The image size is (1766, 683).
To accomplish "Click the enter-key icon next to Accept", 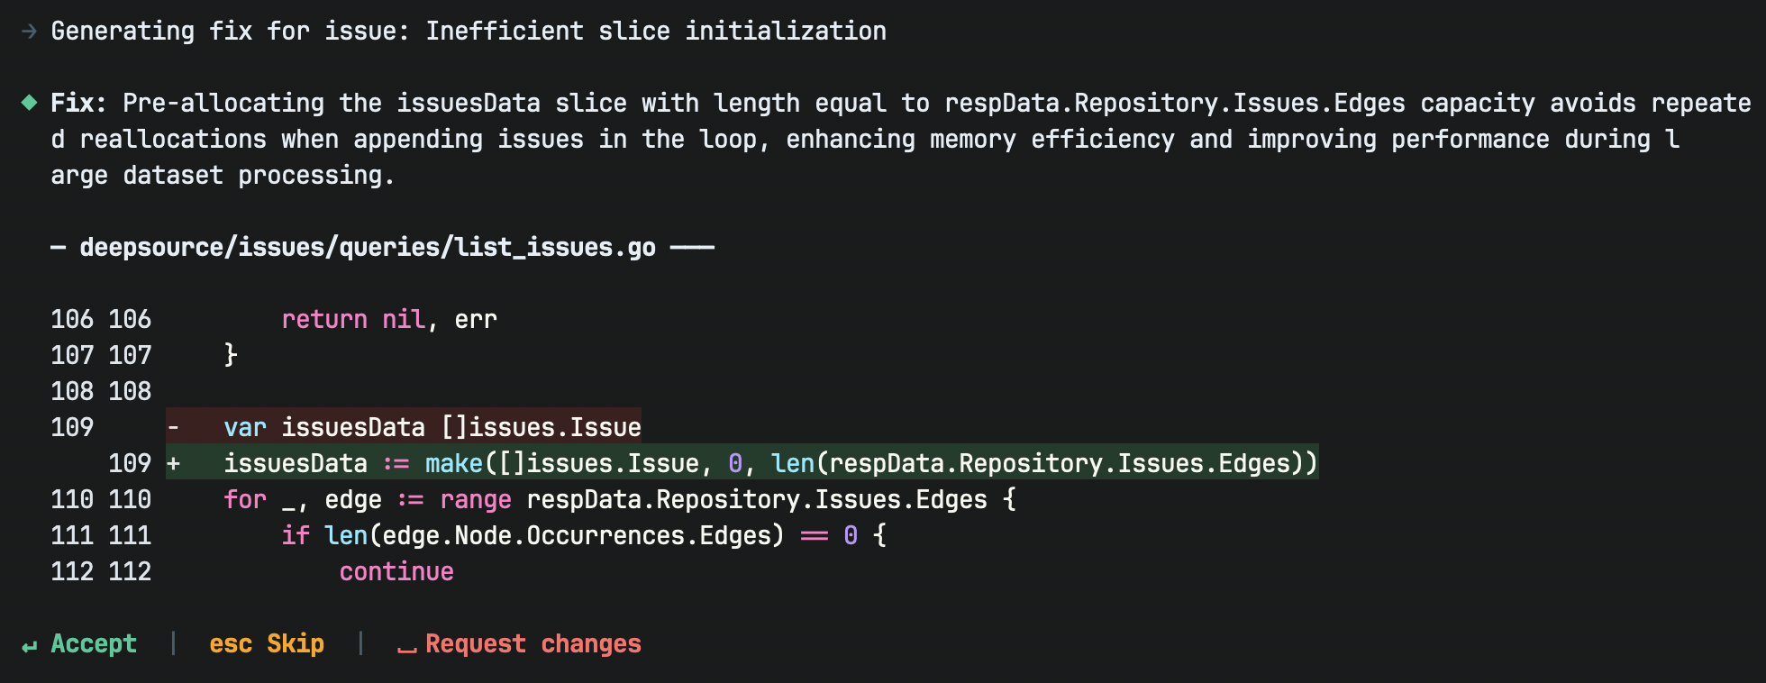I will click(x=30, y=646).
